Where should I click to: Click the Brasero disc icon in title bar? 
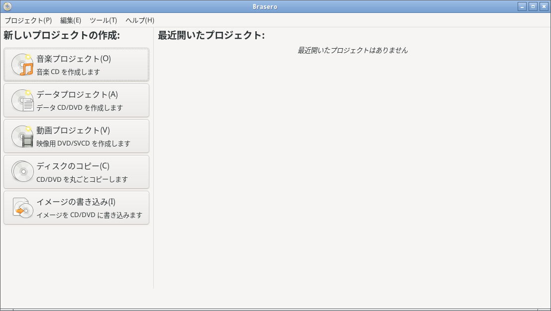[7, 6]
